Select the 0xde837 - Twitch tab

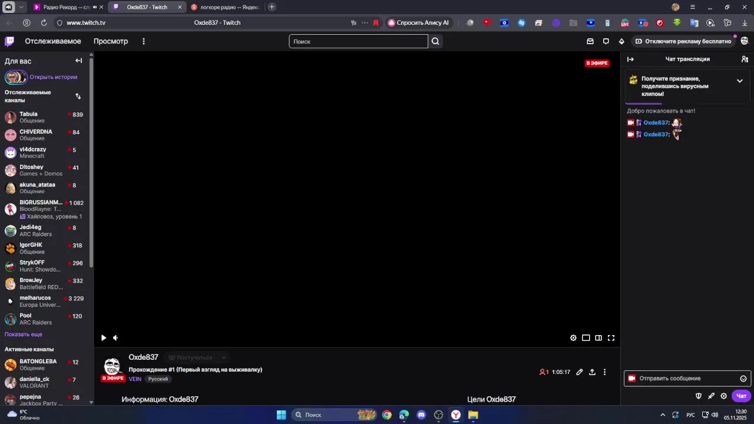(147, 7)
